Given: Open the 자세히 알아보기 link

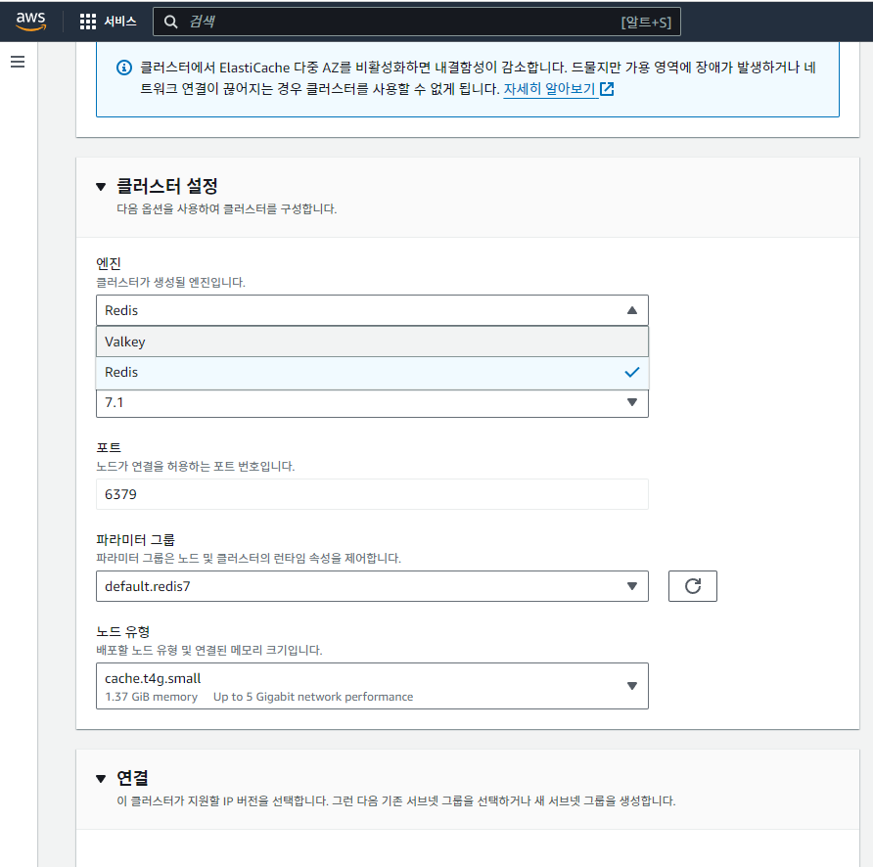Looking at the screenshot, I should pyautogui.click(x=549, y=89).
